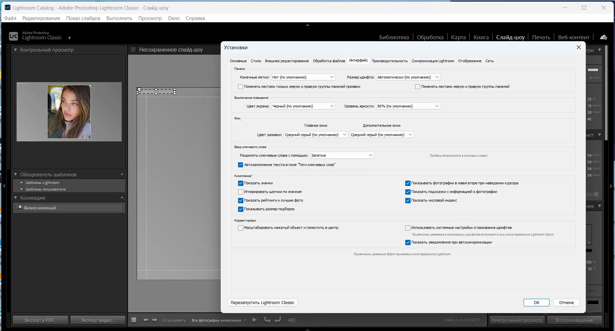Open the Показ слайдов menu

(83, 18)
